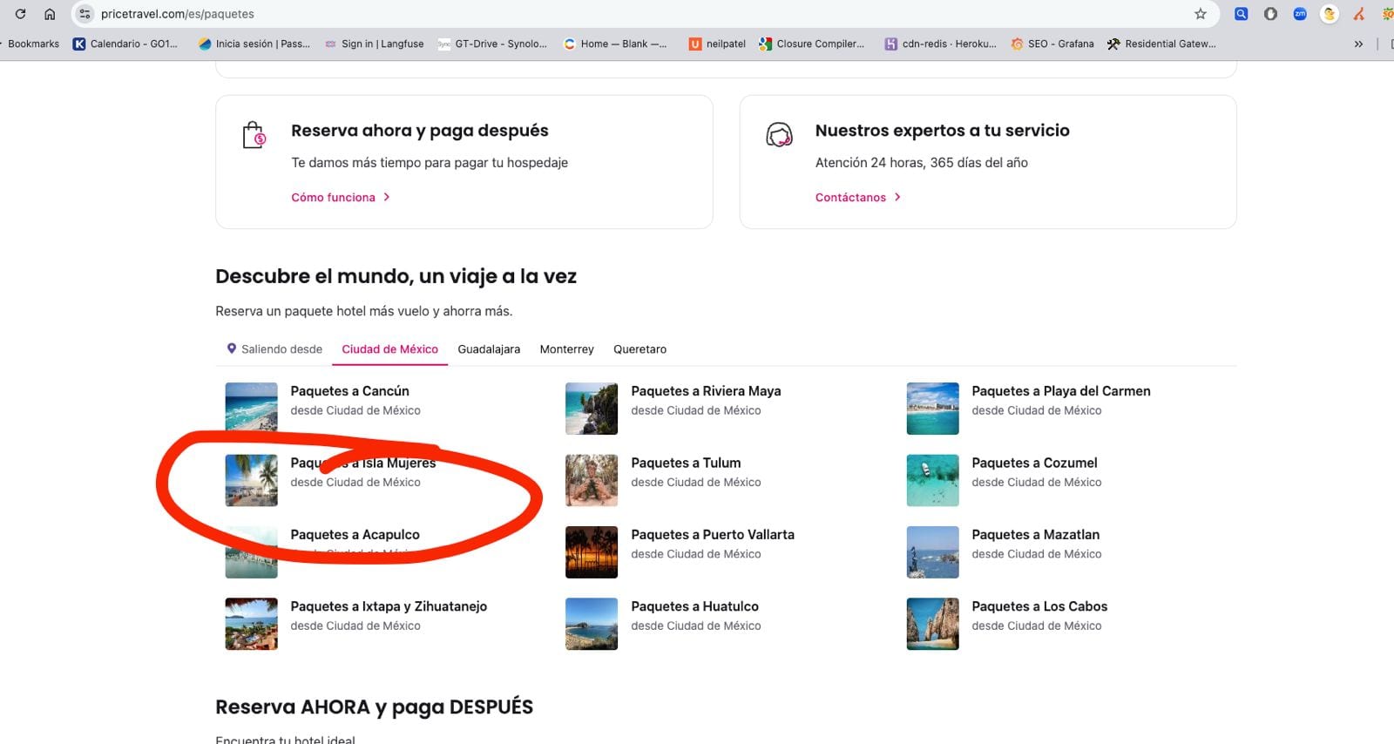Show hidden bookmarks with the double chevron
The image size is (1394, 744).
click(1358, 44)
